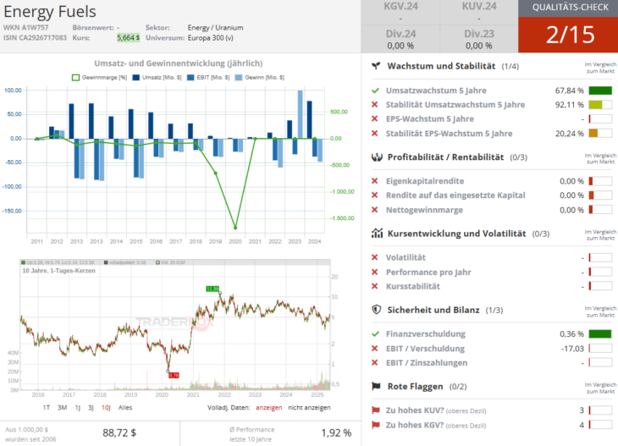Screen dimensions: 618x446
Task: Select the 3J chart time range
Action: pyautogui.click(x=91, y=407)
